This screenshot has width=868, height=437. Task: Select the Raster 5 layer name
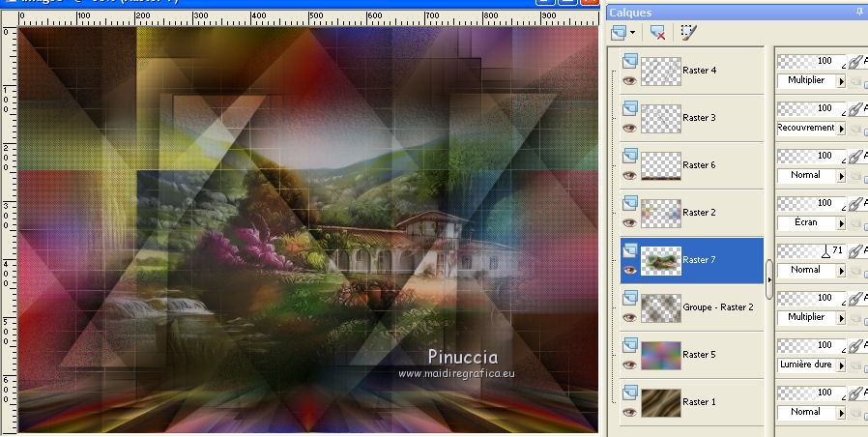699,355
